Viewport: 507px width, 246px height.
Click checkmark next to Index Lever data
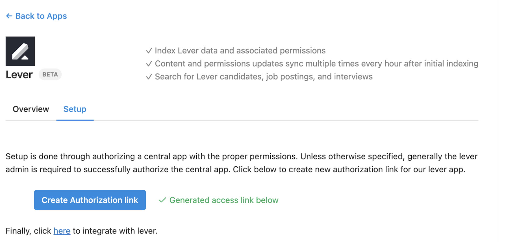(149, 51)
